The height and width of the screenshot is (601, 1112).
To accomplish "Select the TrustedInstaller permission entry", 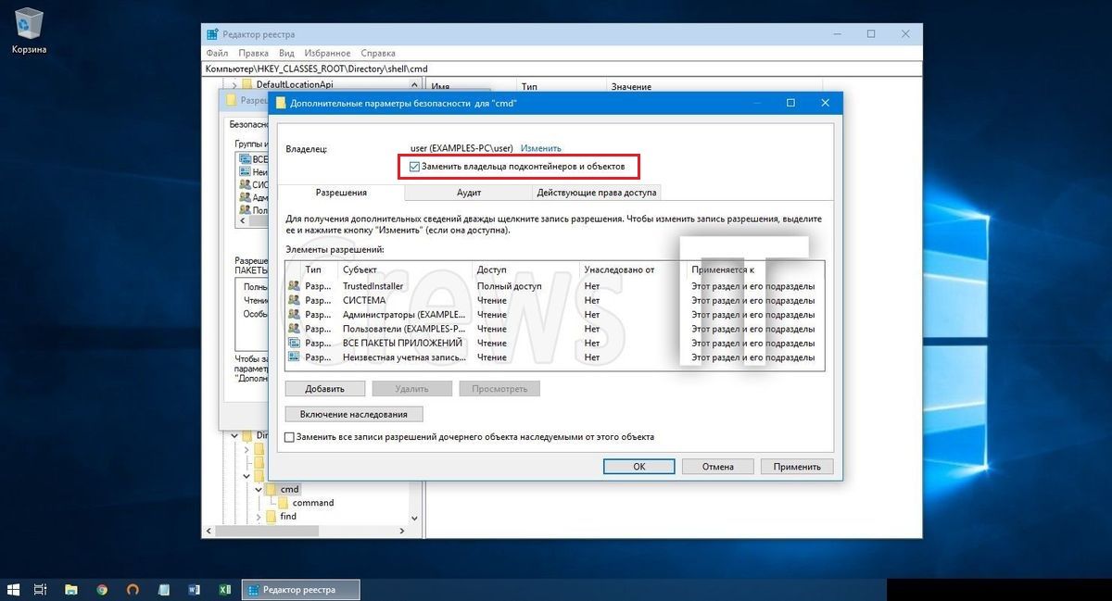I will [555, 286].
